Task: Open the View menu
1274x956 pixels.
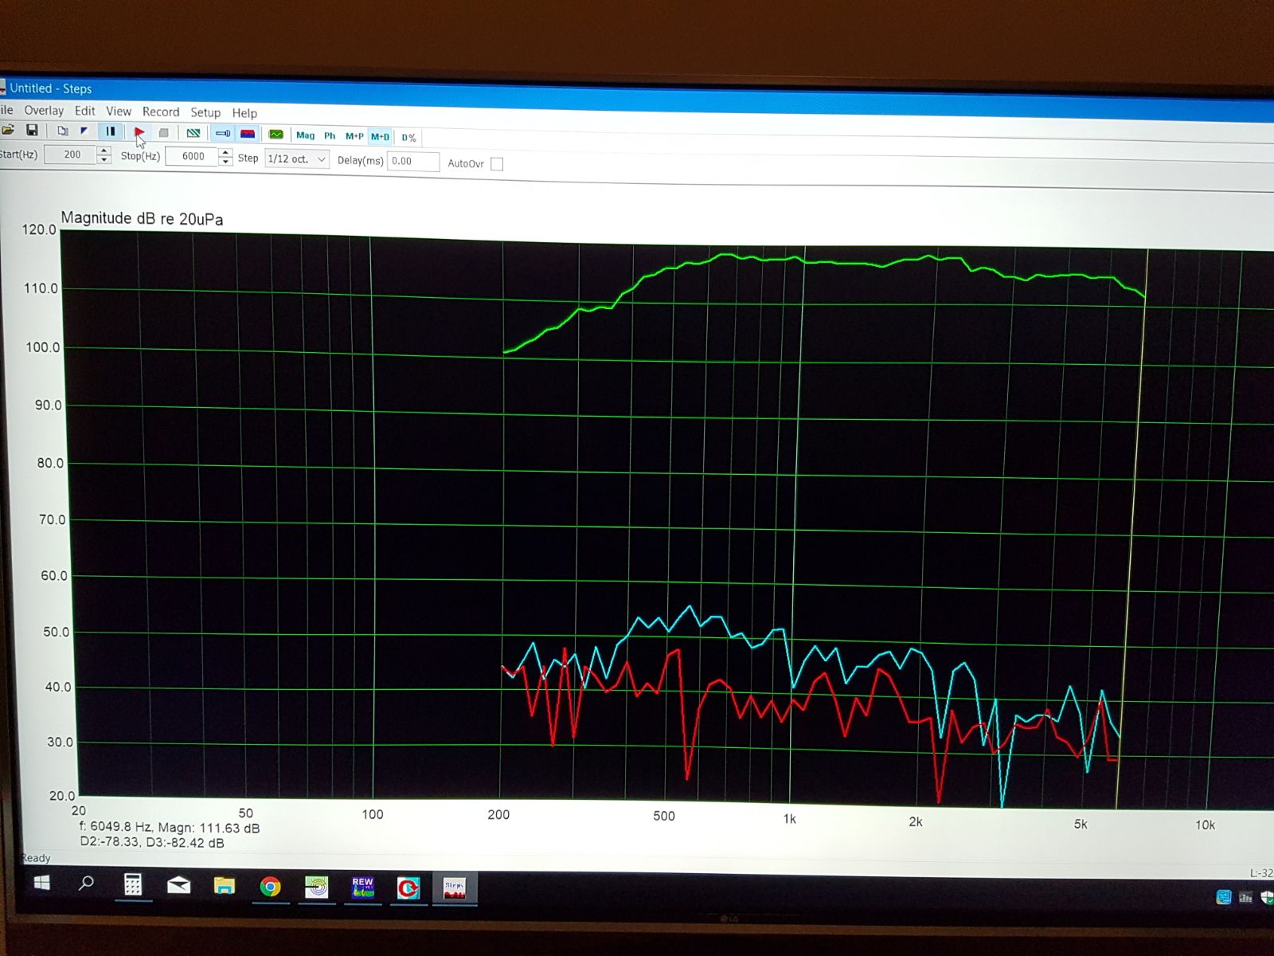Action: [119, 112]
